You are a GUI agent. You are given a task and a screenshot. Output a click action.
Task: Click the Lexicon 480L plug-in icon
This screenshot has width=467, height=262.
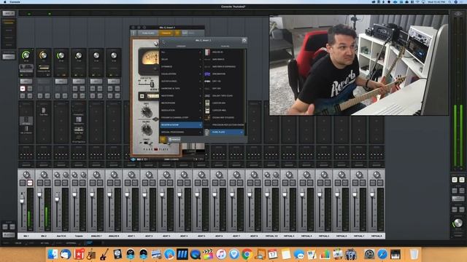tap(207, 110)
